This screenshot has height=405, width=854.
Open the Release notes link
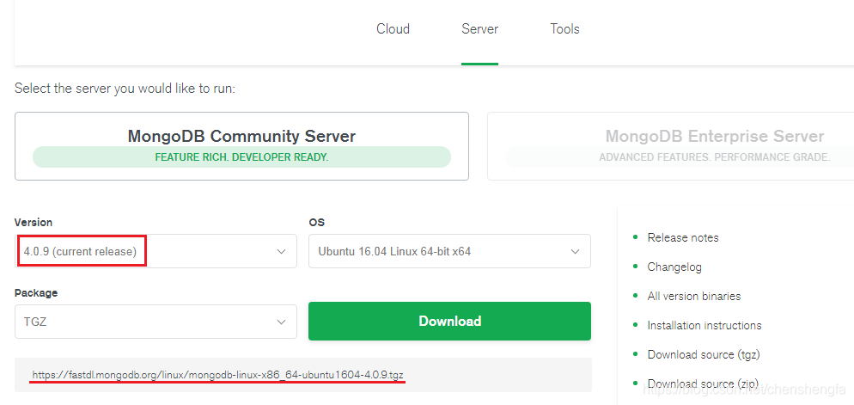pyautogui.click(x=683, y=237)
